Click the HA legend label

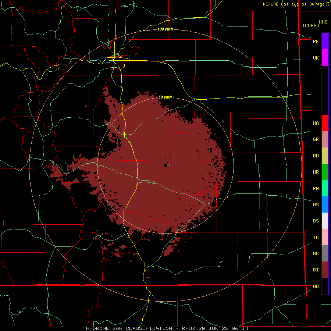pyautogui.click(x=316, y=123)
